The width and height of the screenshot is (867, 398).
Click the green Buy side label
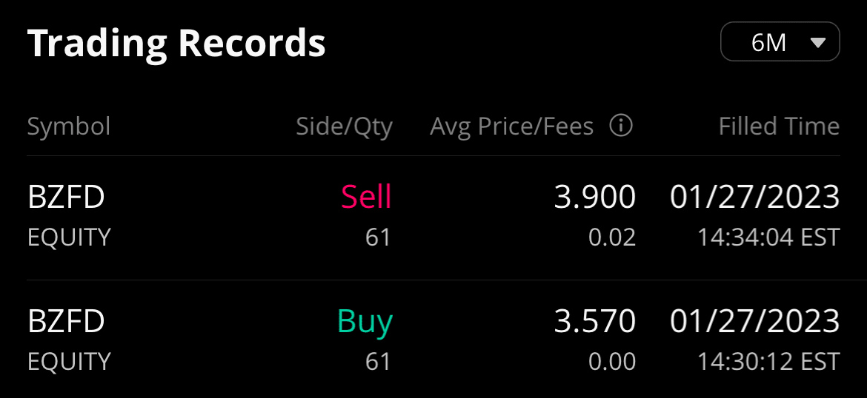365,322
